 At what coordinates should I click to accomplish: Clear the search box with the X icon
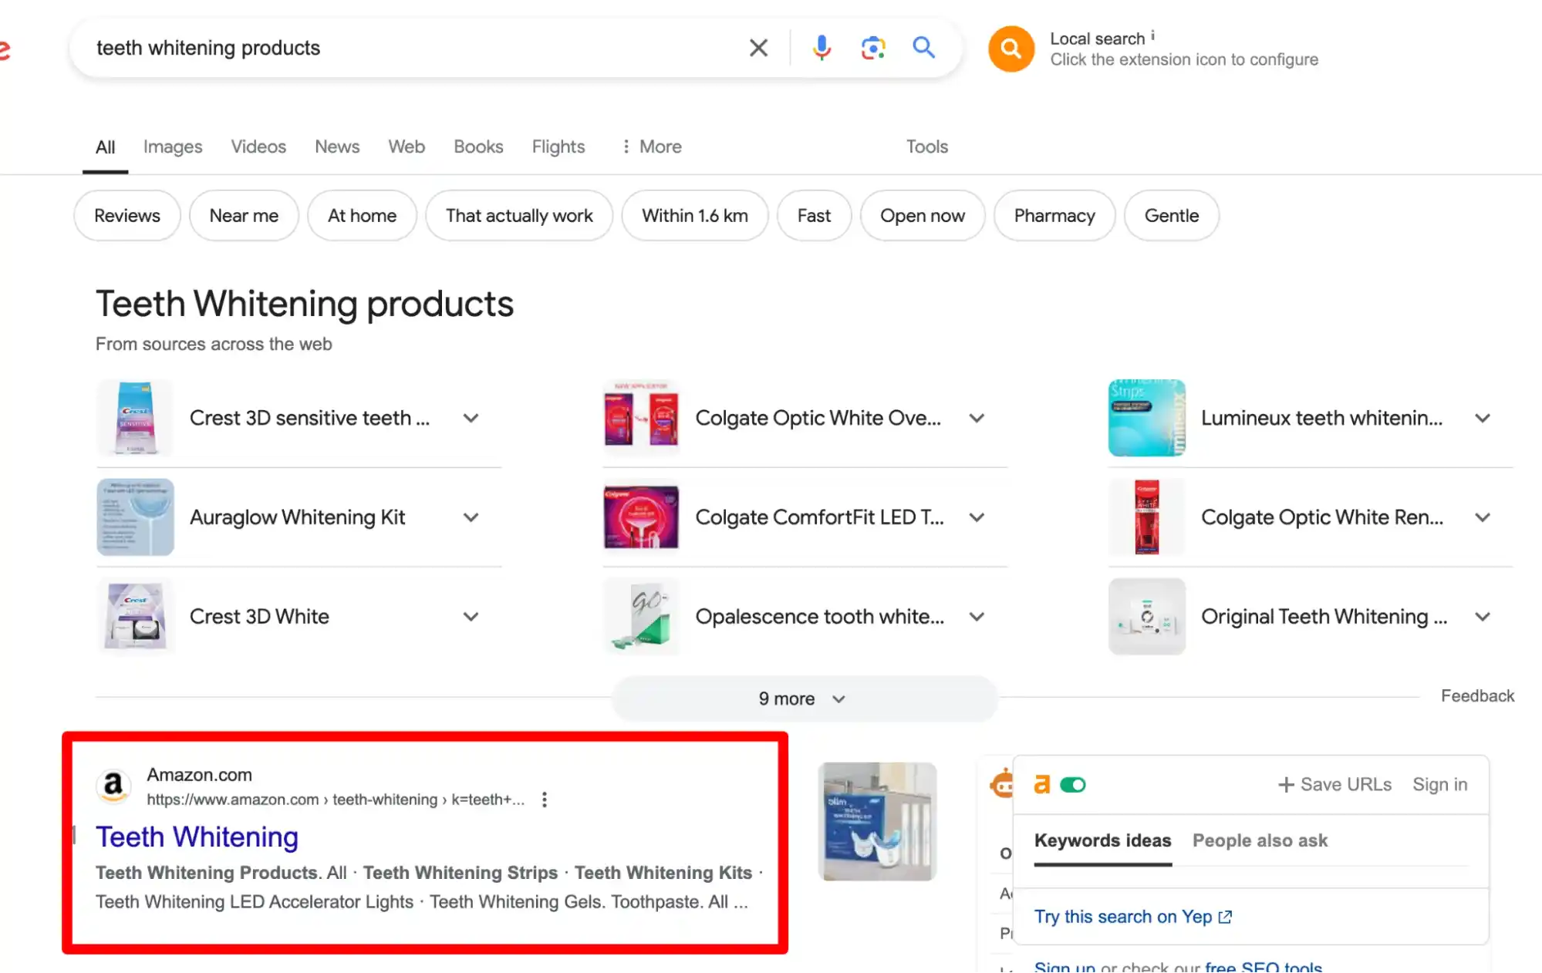click(x=758, y=48)
